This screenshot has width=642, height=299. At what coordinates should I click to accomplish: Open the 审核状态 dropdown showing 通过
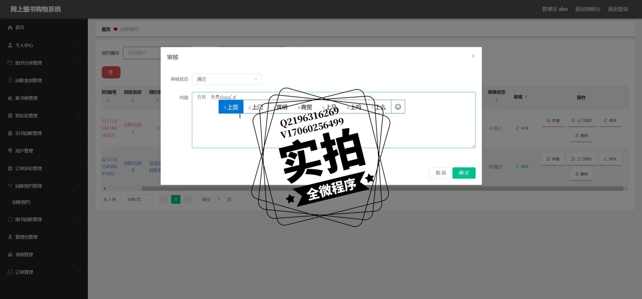[x=226, y=79]
